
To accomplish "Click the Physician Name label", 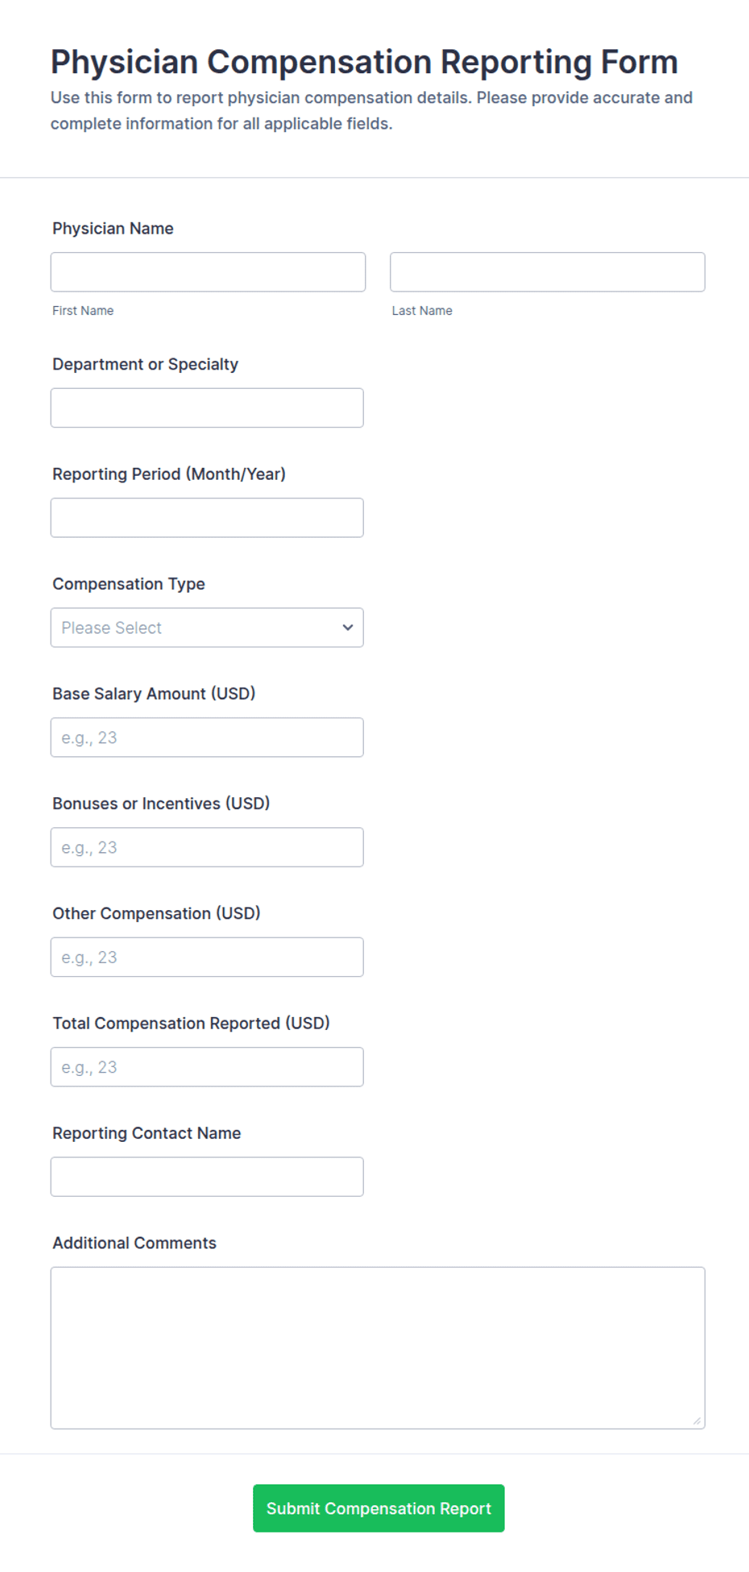I will [x=113, y=229].
